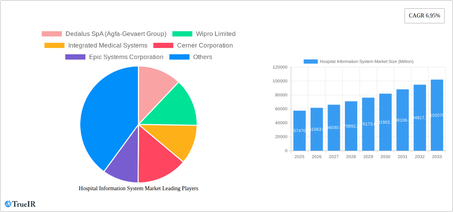Viewport: 453px width, 212px height.
Task: Click the Hospital Information System Market Leading Players caption
Action: coord(138,188)
